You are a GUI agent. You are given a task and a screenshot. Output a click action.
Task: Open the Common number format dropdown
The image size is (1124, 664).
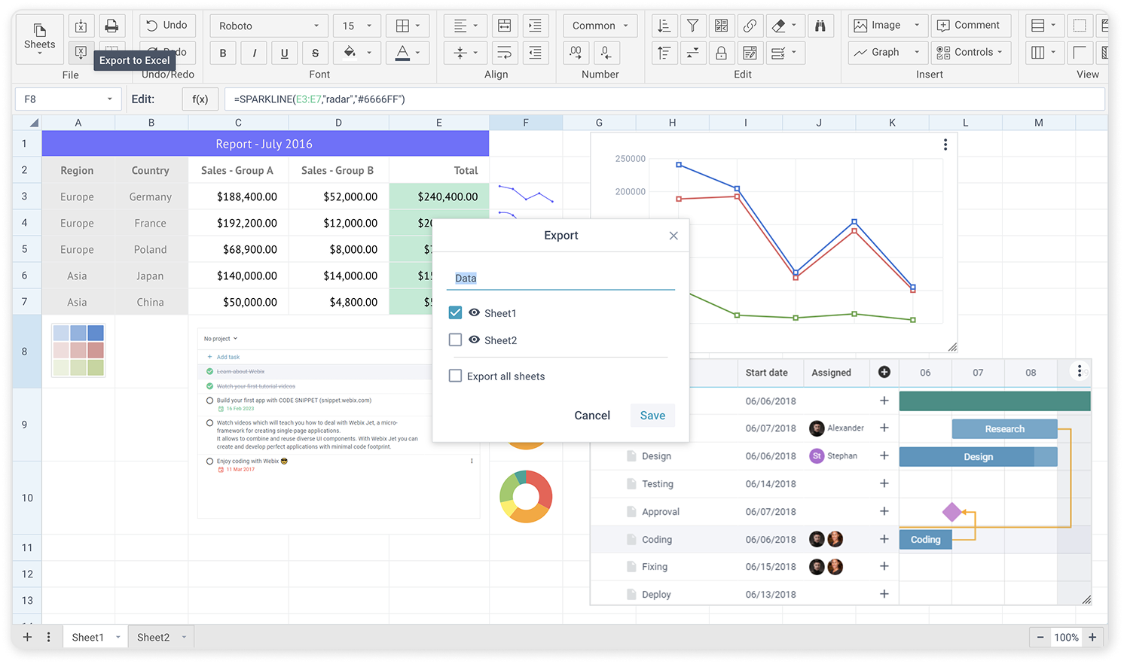[x=600, y=26]
